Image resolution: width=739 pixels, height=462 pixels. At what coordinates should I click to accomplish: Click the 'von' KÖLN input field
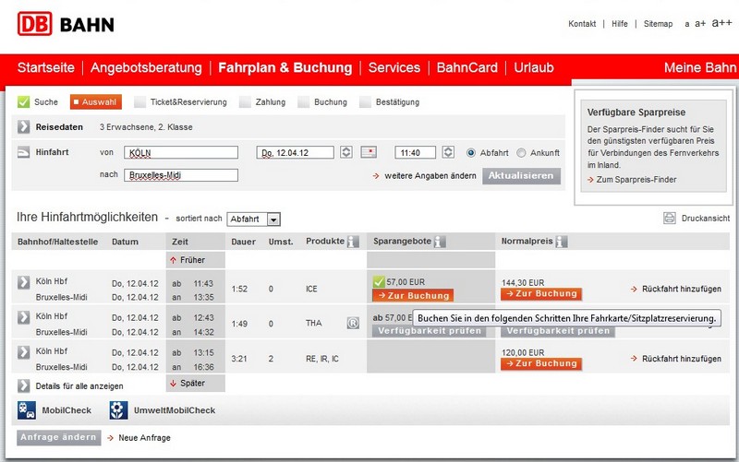(x=181, y=152)
